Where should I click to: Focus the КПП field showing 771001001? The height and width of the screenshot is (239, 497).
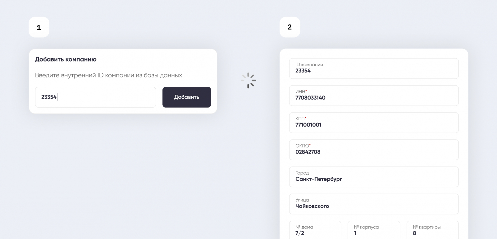tap(374, 123)
